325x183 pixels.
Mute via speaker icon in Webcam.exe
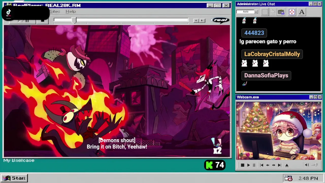(307, 165)
